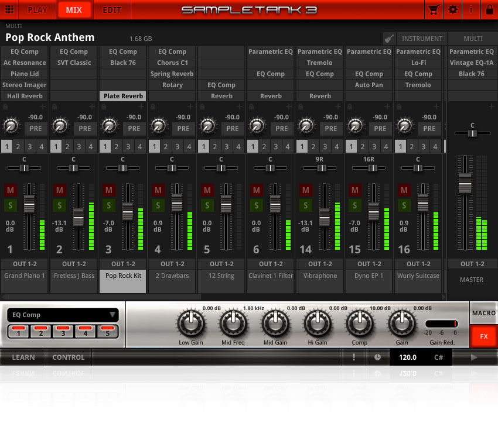Select the guitar icon next to INSTRUMENT

(389, 38)
